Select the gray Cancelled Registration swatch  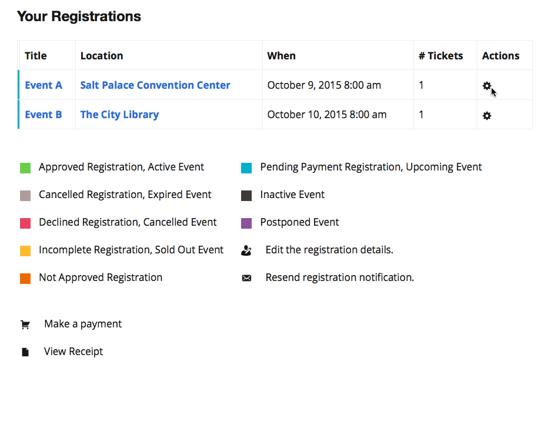point(25,196)
